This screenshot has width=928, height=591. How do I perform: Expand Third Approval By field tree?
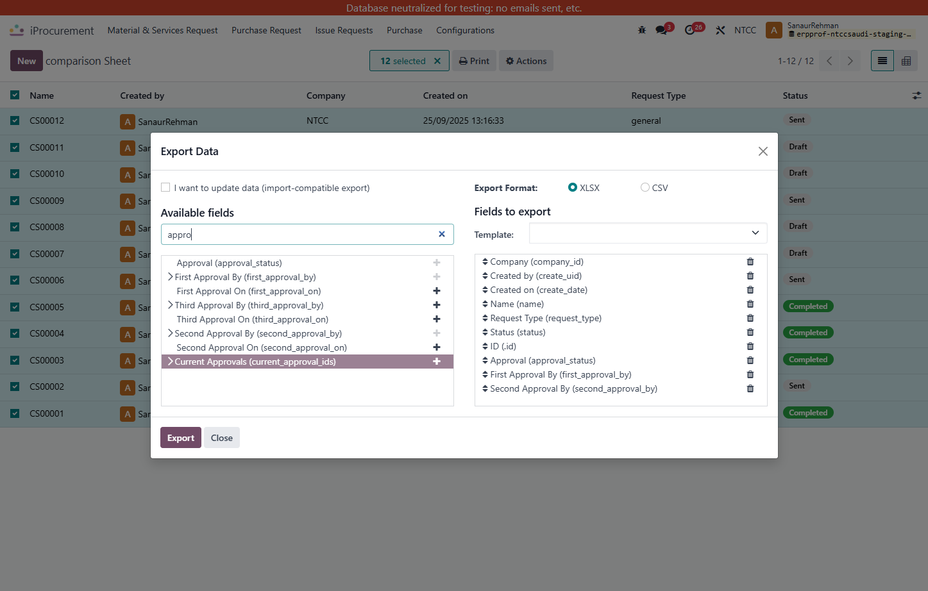coord(170,305)
